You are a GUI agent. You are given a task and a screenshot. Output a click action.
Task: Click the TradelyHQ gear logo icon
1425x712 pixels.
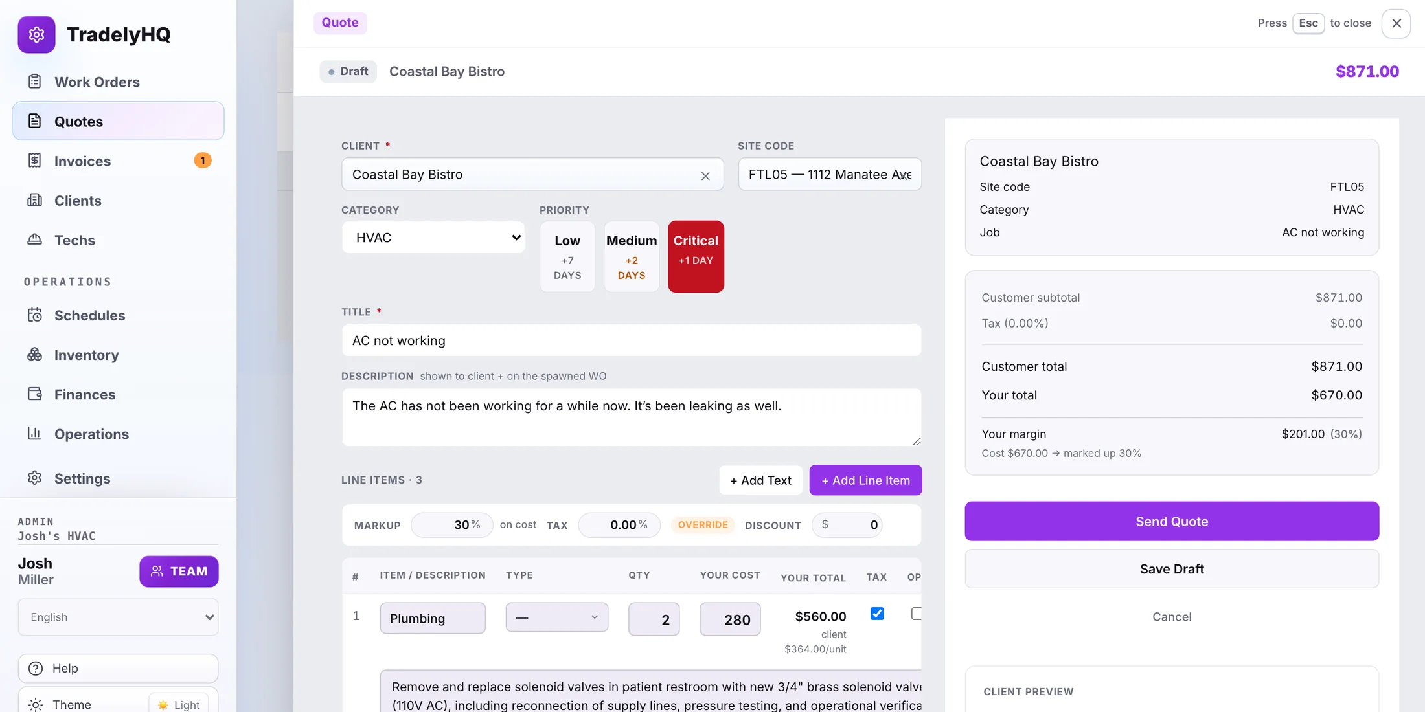[36, 34]
